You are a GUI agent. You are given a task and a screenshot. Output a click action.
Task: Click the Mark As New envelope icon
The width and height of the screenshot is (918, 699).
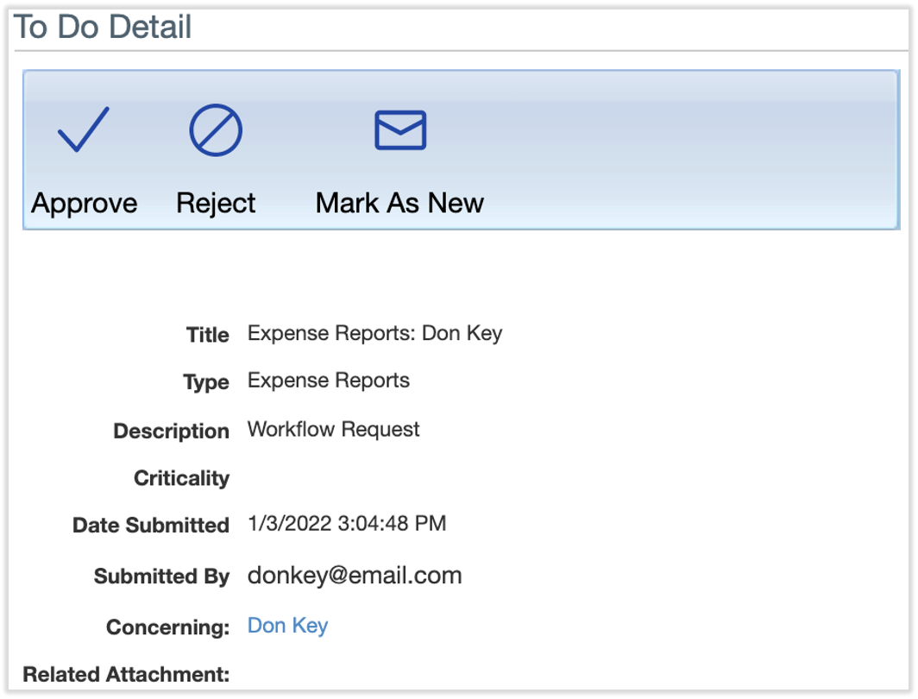pyautogui.click(x=399, y=130)
